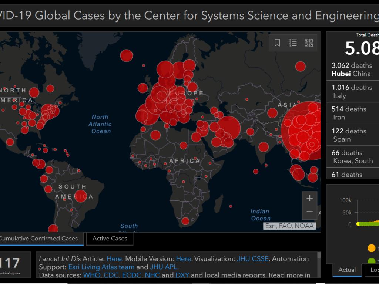Screen dimensions: 379x284
Task: Click the large red circle over Iran
Action: coord(228,128)
